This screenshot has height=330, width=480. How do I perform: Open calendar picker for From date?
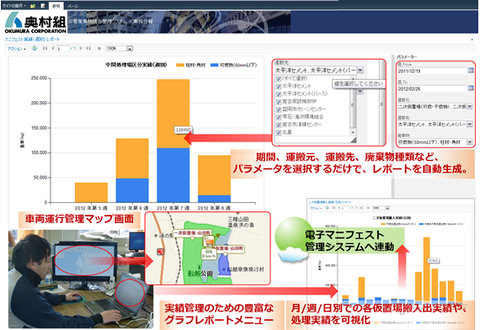pos(471,71)
